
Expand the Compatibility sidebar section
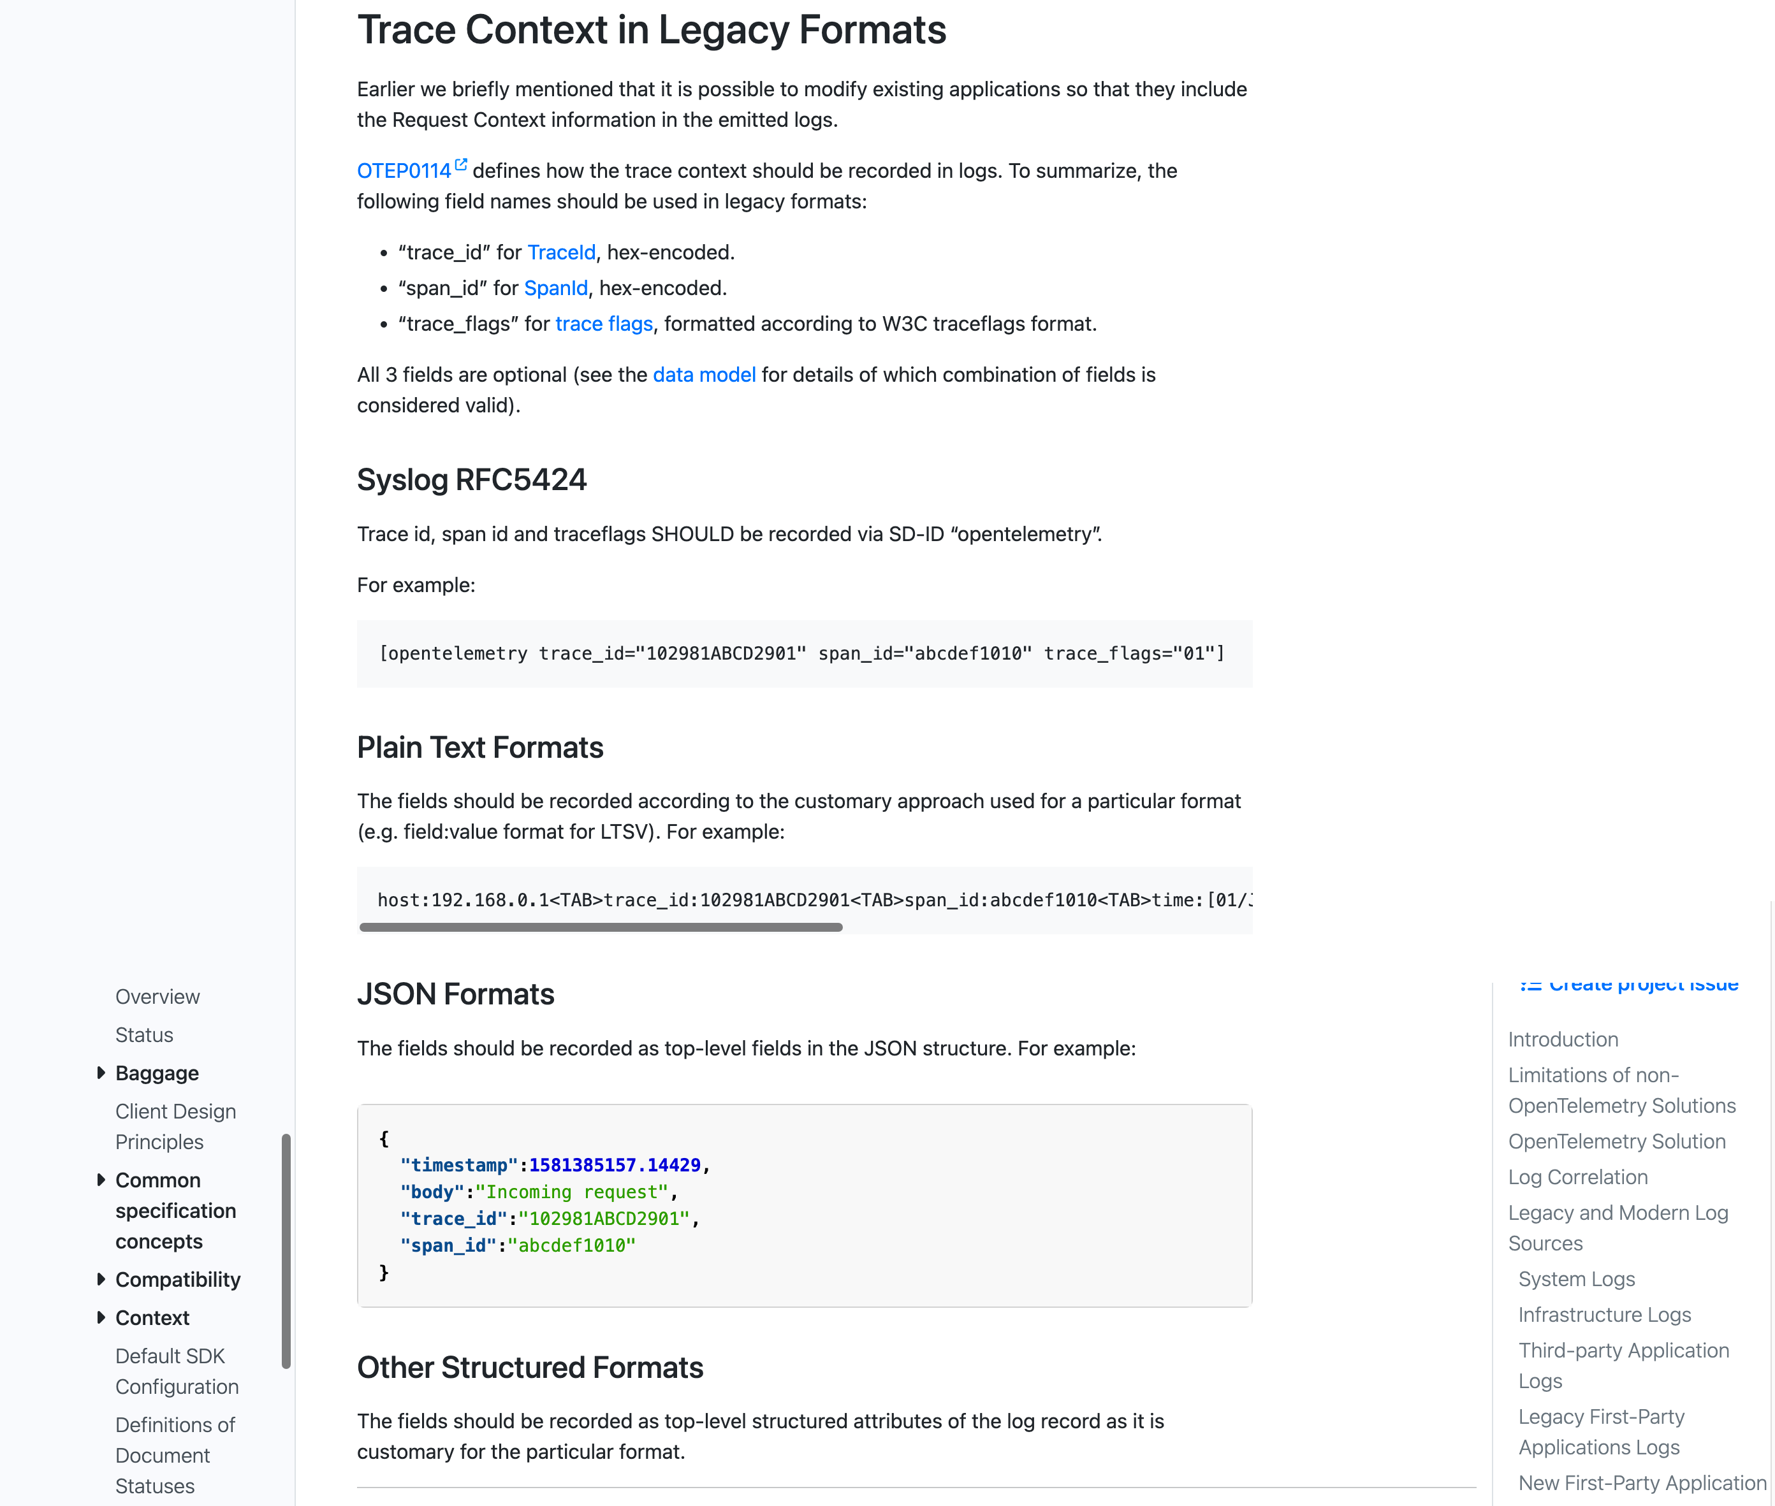click(101, 1279)
